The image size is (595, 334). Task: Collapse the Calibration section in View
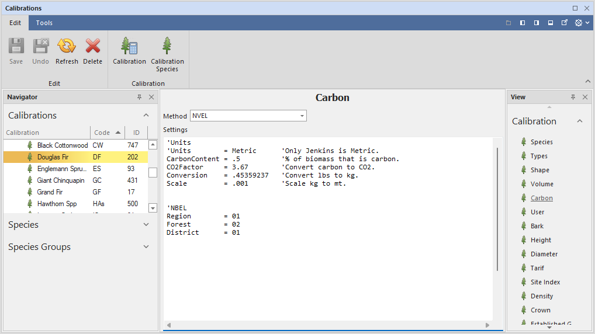click(x=580, y=121)
